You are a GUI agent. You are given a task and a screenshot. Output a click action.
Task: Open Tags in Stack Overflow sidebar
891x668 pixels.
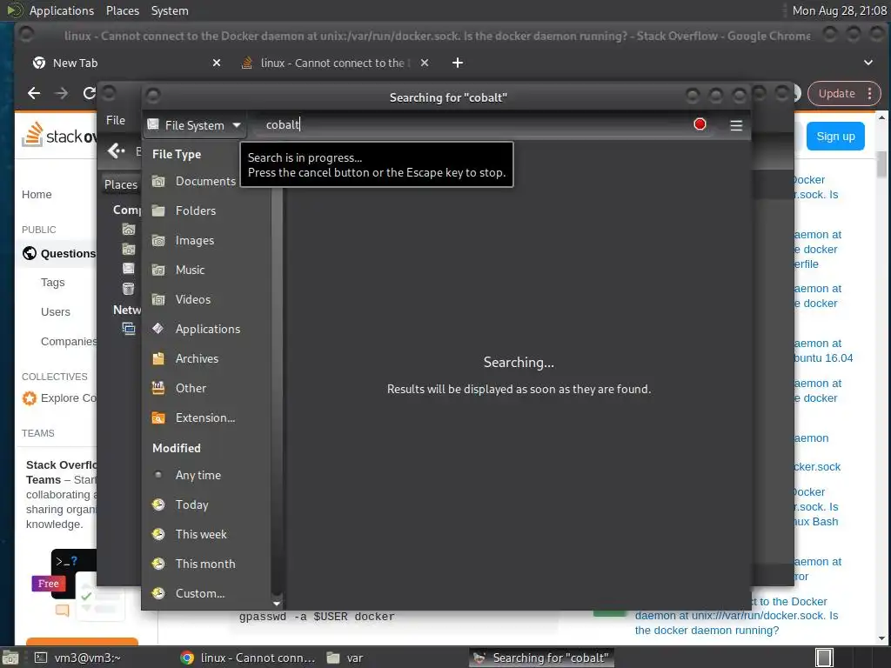point(52,283)
